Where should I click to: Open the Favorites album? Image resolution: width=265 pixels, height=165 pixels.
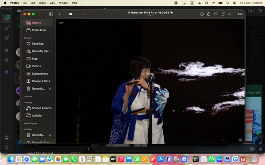(38, 44)
